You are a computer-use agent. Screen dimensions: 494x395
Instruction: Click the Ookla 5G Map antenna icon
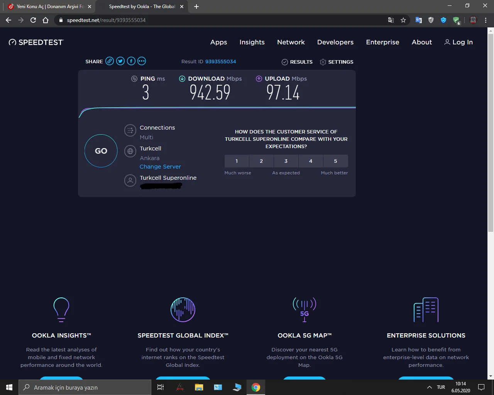(x=305, y=309)
